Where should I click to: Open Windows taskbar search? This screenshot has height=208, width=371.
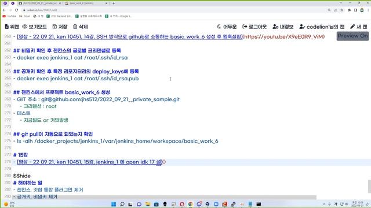pyautogui.click(x=122, y=204)
